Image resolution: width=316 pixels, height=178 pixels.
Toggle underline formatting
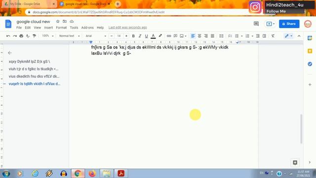click(x=146, y=36)
